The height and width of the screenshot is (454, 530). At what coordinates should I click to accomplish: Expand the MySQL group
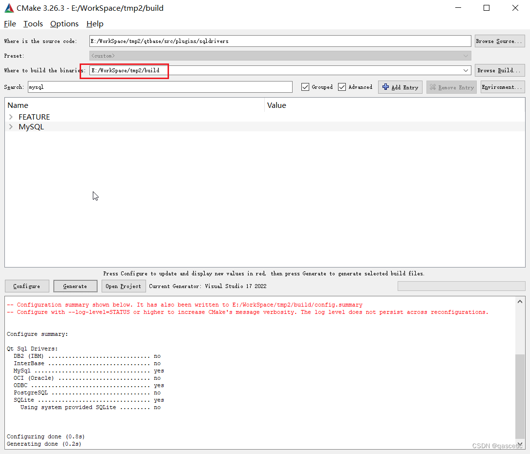click(x=11, y=126)
